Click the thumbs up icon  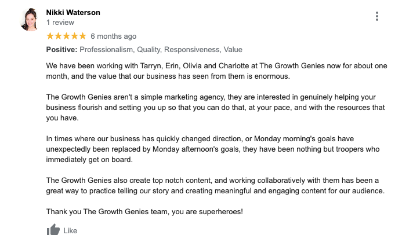coord(53,230)
